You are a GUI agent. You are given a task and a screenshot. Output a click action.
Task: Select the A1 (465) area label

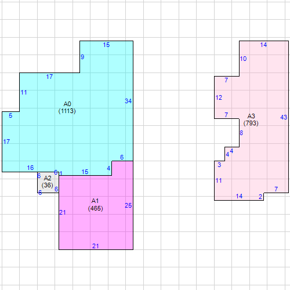(x=95, y=205)
